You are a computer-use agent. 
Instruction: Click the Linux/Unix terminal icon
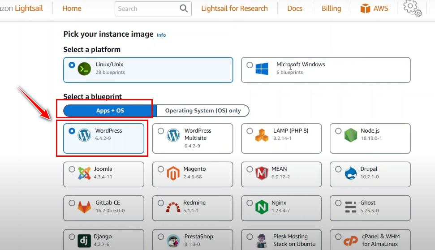point(84,69)
